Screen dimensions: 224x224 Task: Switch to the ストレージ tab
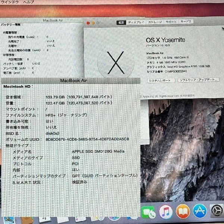tap(155, 22)
